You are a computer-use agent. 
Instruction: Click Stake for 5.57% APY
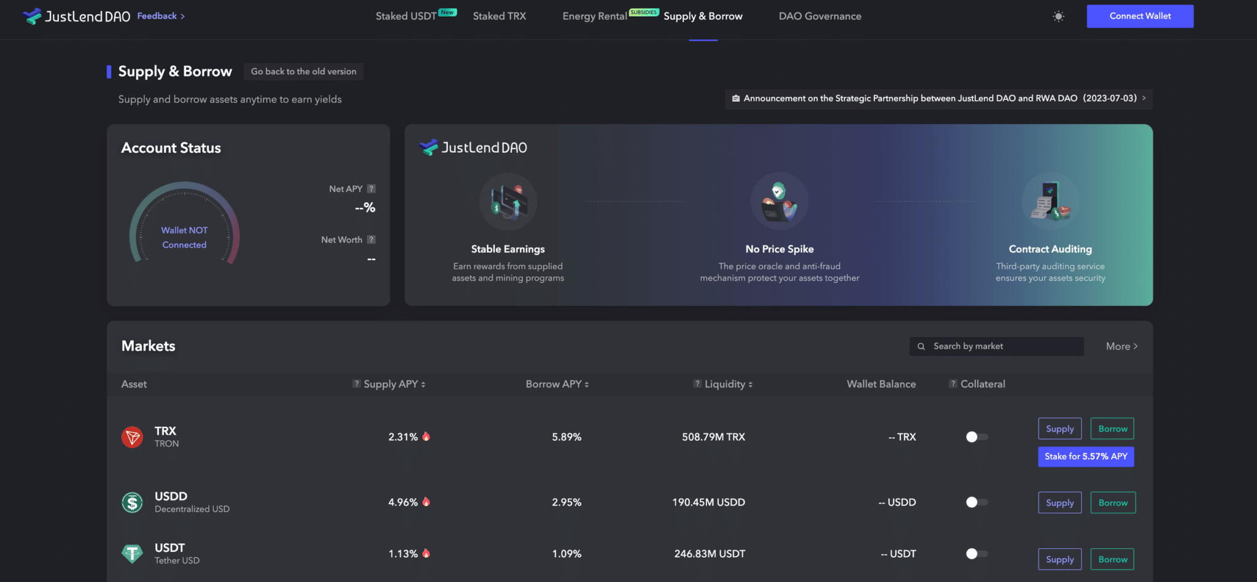point(1085,456)
